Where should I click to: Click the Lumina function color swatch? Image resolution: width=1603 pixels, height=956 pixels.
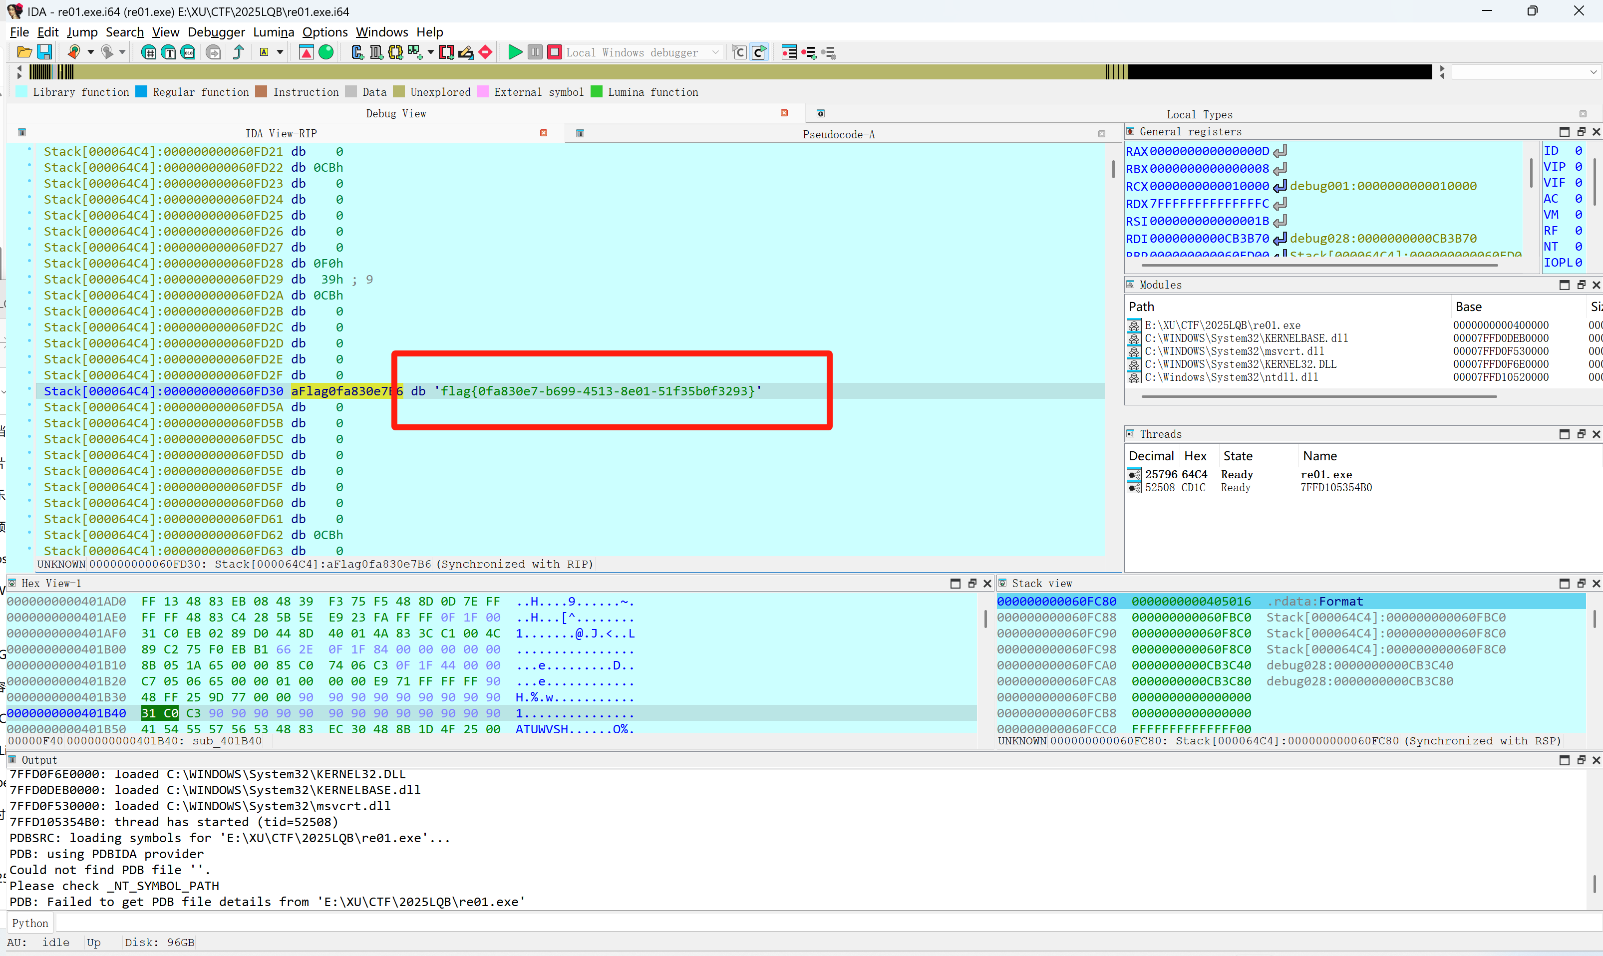(x=597, y=92)
